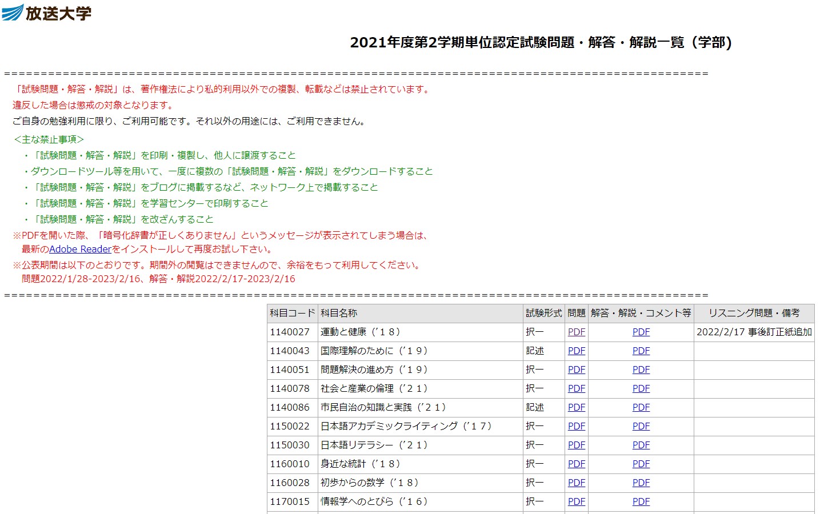Open the 問題 PDF for 問題解決の進め方
The width and height of the screenshot is (832, 514).
click(x=576, y=370)
